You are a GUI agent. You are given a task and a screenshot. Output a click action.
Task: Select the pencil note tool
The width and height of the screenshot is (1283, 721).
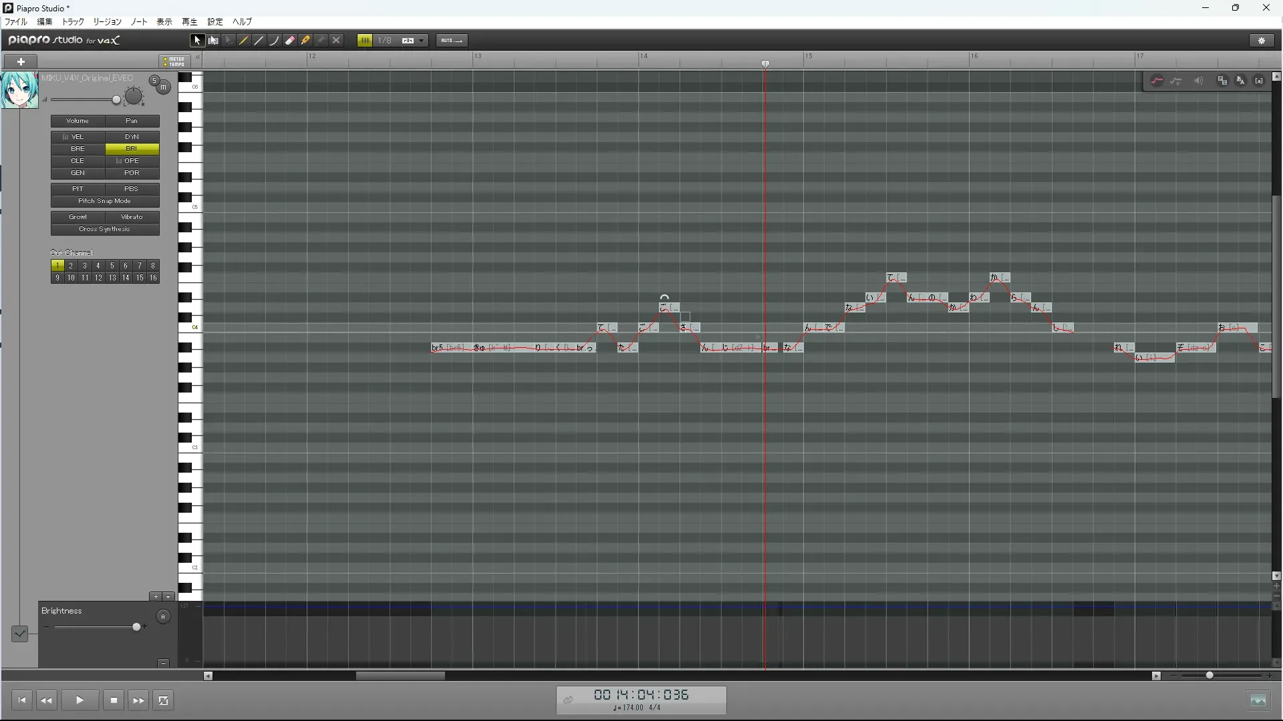pyautogui.click(x=244, y=41)
